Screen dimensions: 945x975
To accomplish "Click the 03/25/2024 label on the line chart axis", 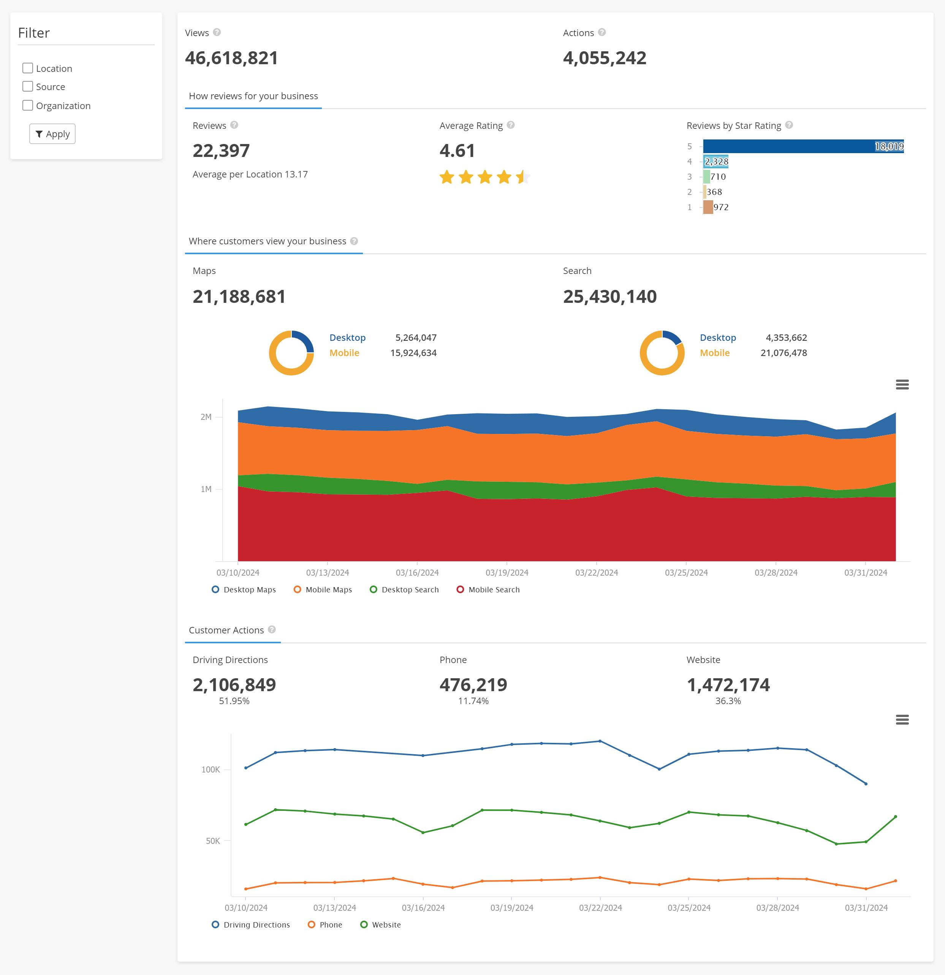I will [689, 908].
